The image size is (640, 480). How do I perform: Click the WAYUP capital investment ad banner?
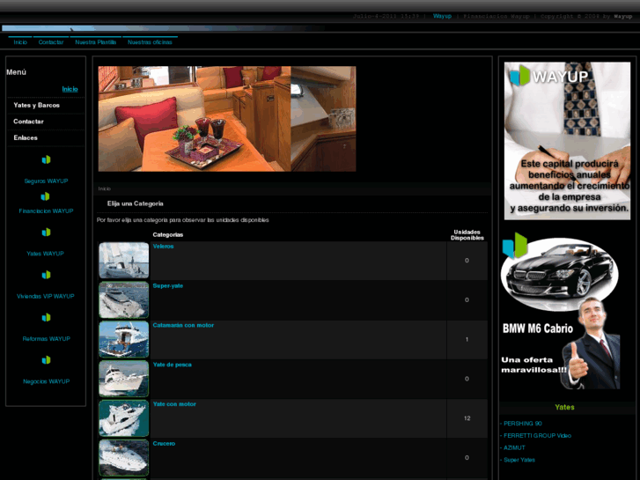coord(567,141)
